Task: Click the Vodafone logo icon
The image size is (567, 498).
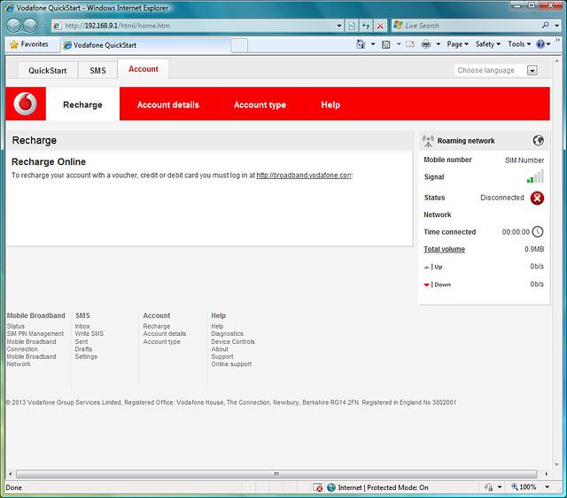Action: (27, 105)
